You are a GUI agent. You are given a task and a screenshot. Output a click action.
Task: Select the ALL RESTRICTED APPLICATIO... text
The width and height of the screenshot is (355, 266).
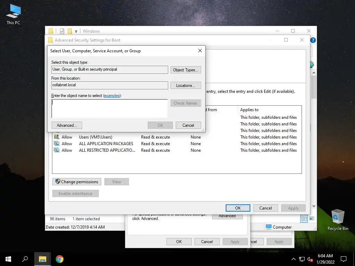[107, 150]
